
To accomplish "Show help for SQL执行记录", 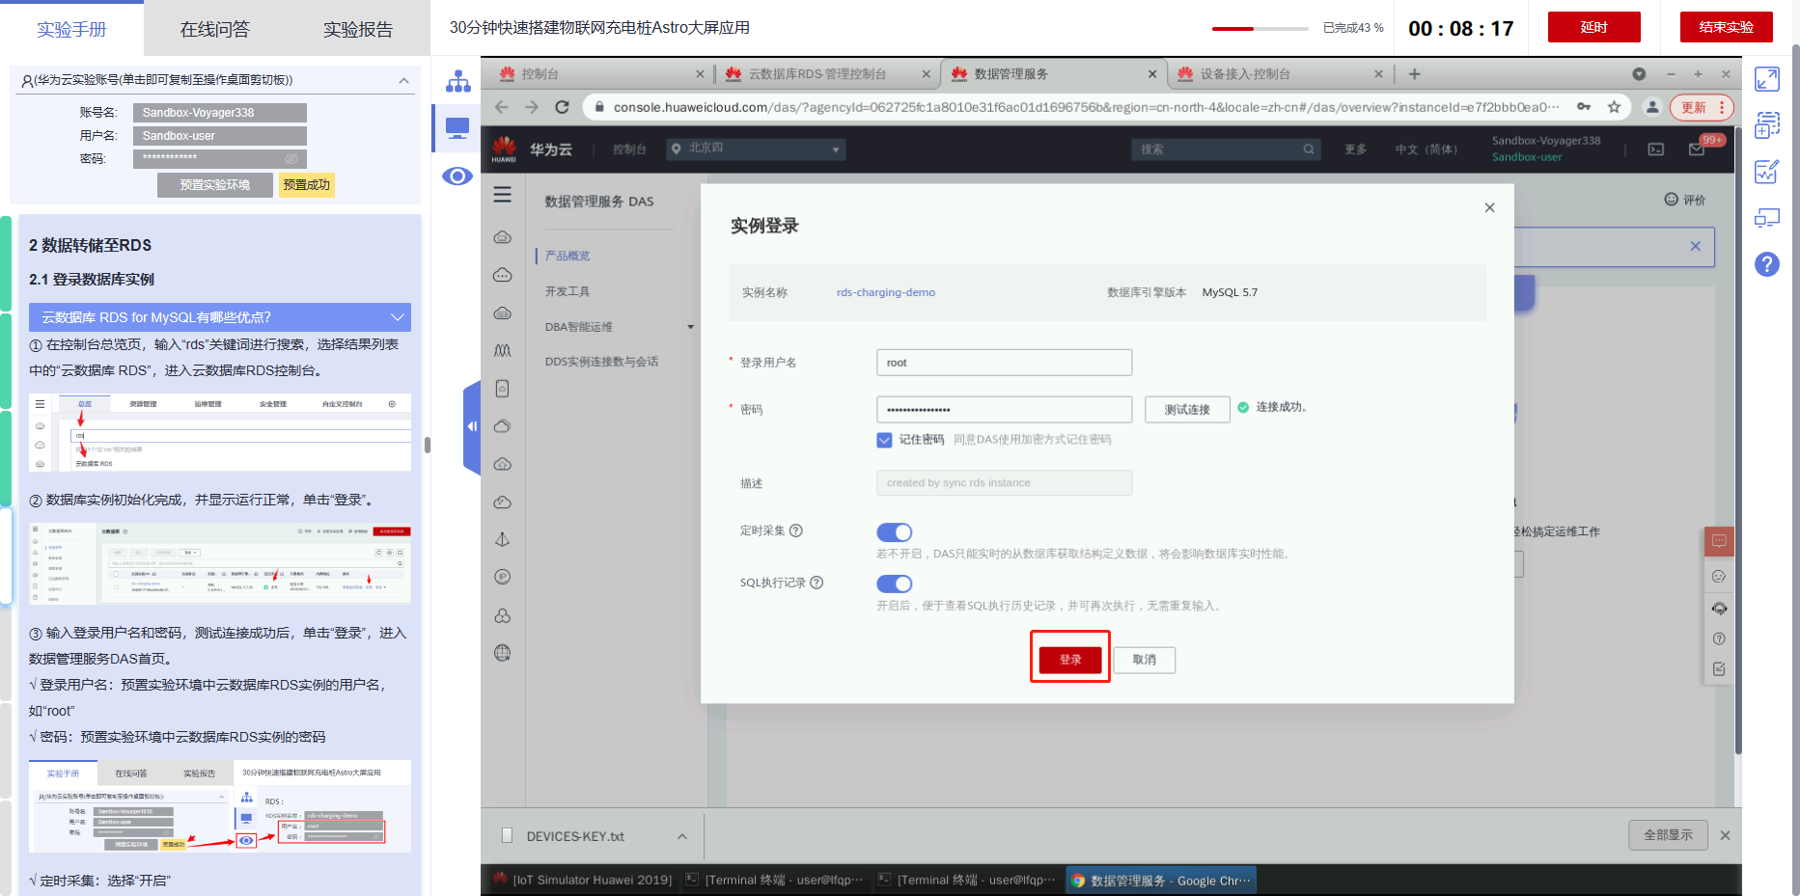I will click(x=817, y=583).
